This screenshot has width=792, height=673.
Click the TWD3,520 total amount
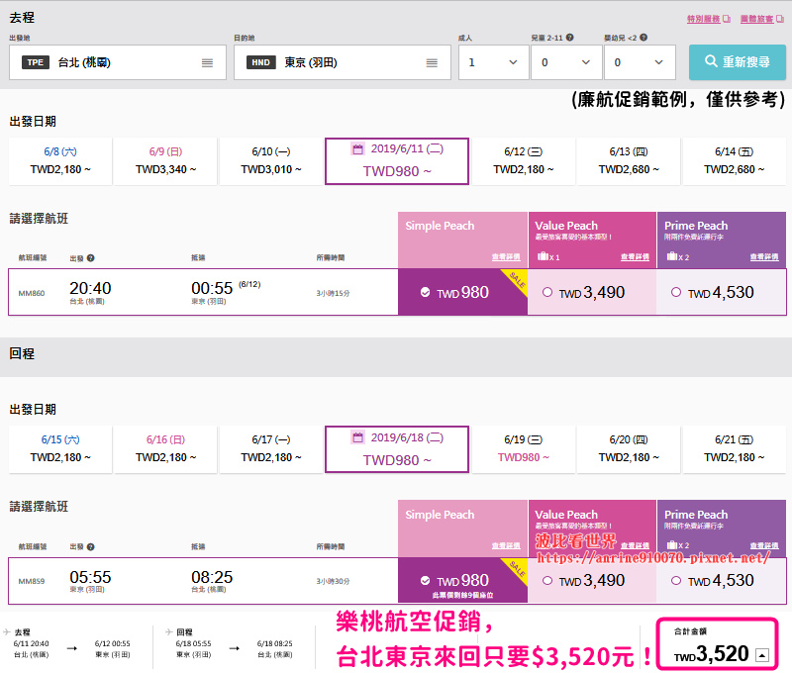pyautogui.click(x=711, y=654)
